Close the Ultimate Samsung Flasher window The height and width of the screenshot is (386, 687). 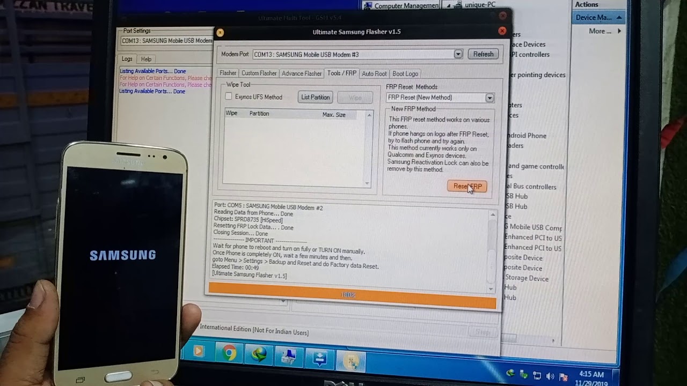click(502, 31)
